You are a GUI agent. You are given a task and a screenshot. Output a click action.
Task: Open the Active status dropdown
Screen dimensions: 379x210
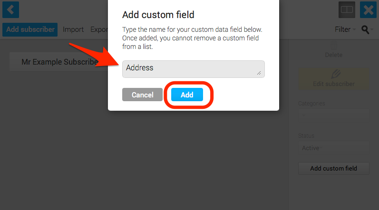click(x=333, y=148)
